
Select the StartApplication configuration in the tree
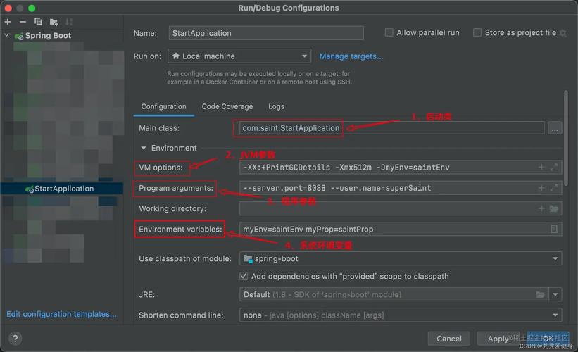61,189
